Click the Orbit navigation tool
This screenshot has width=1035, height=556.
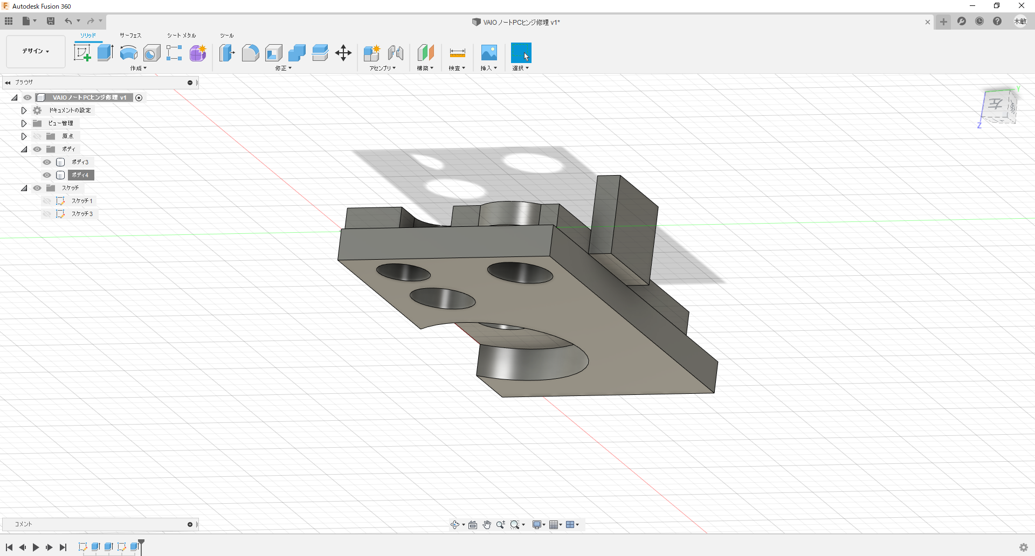coord(455,525)
